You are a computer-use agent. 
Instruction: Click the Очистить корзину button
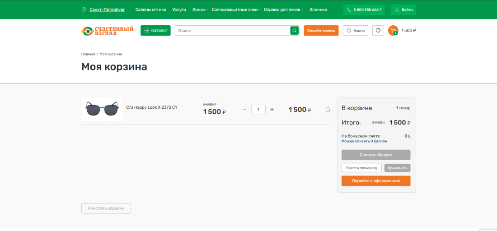pos(106,208)
